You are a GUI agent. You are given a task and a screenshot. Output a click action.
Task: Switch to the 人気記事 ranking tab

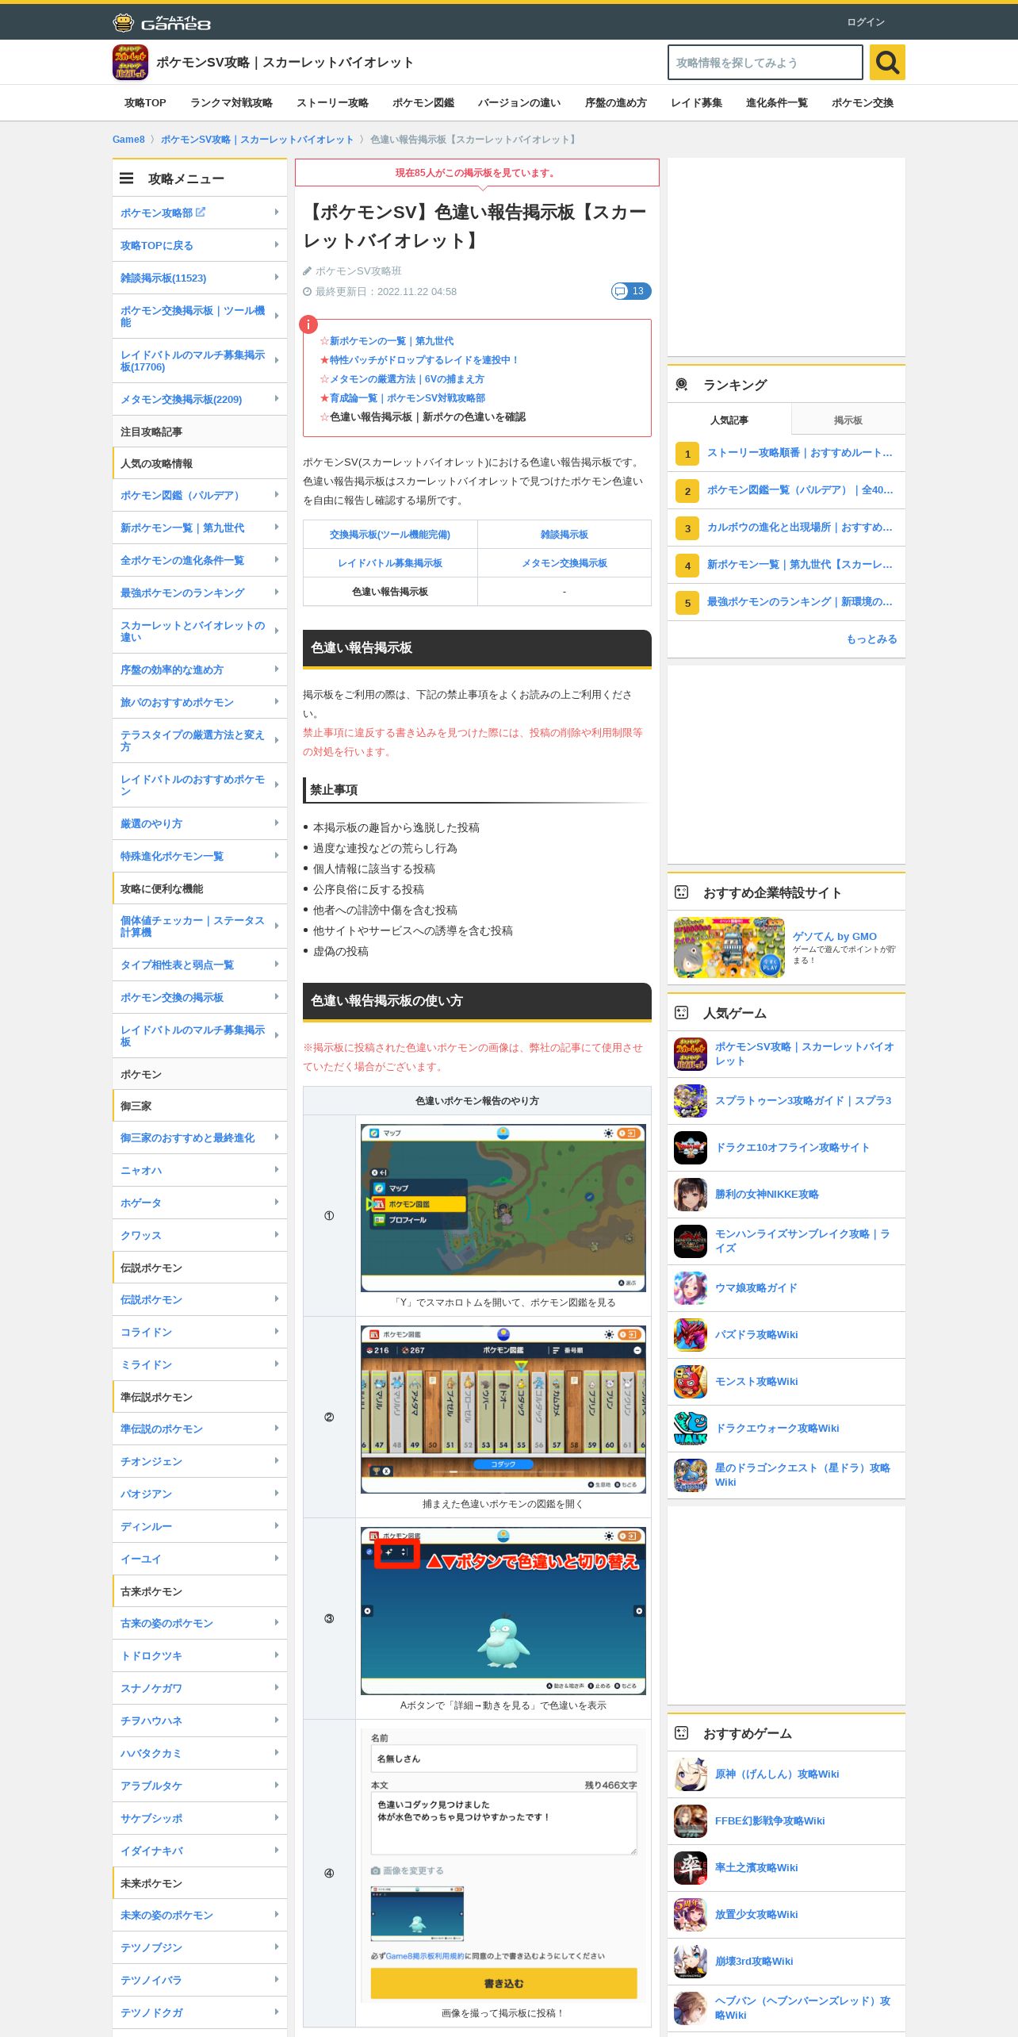coord(729,420)
